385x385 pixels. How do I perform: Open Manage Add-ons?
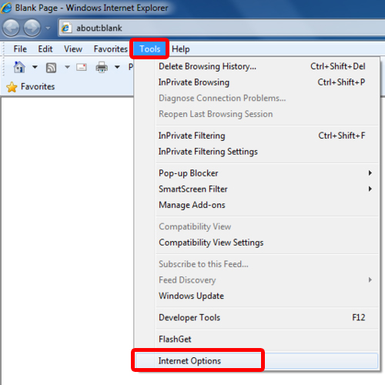click(256, 205)
